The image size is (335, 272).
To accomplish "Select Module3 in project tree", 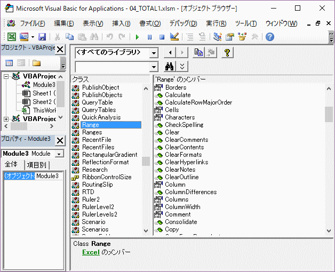I will [x=44, y=85].
